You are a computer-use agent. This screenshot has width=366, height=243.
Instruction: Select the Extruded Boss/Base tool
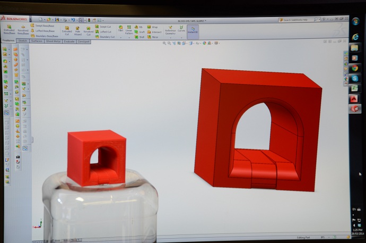[10, 30]
